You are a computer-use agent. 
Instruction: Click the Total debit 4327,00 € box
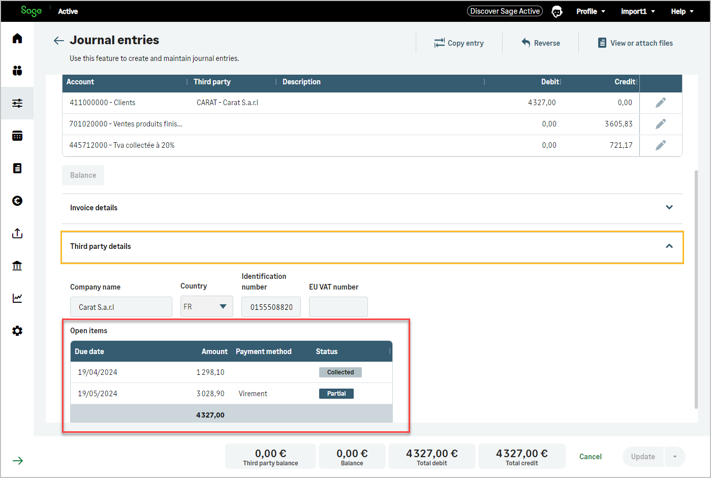coord(432,456)
